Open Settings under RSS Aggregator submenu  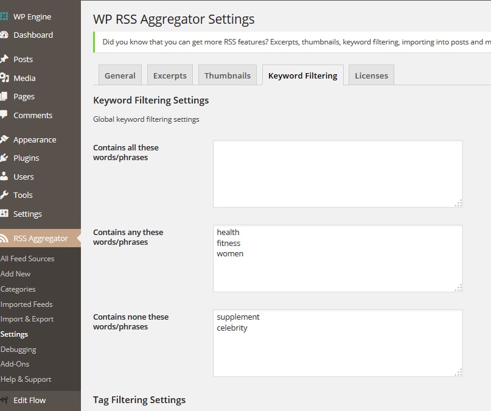pos(14,334)
